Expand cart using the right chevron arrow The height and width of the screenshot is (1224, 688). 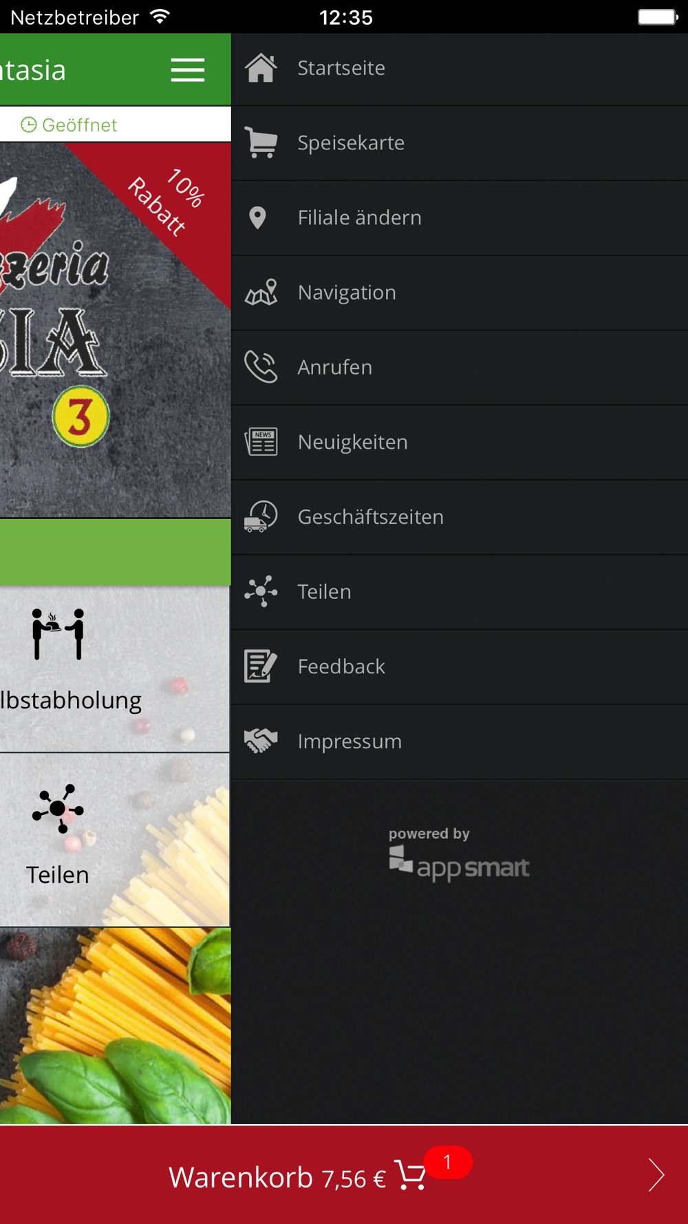coord(656,1175)
